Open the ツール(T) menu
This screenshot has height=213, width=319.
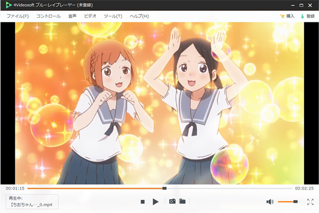point(113,16)
